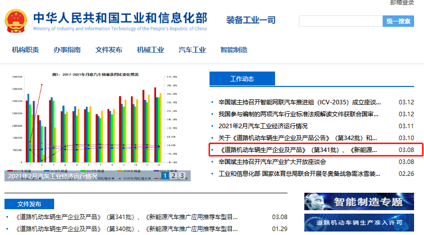Open 冬奥备战急需冰雪装备 news item
This screenshot has height=235, width=424.
click(299, 174)
